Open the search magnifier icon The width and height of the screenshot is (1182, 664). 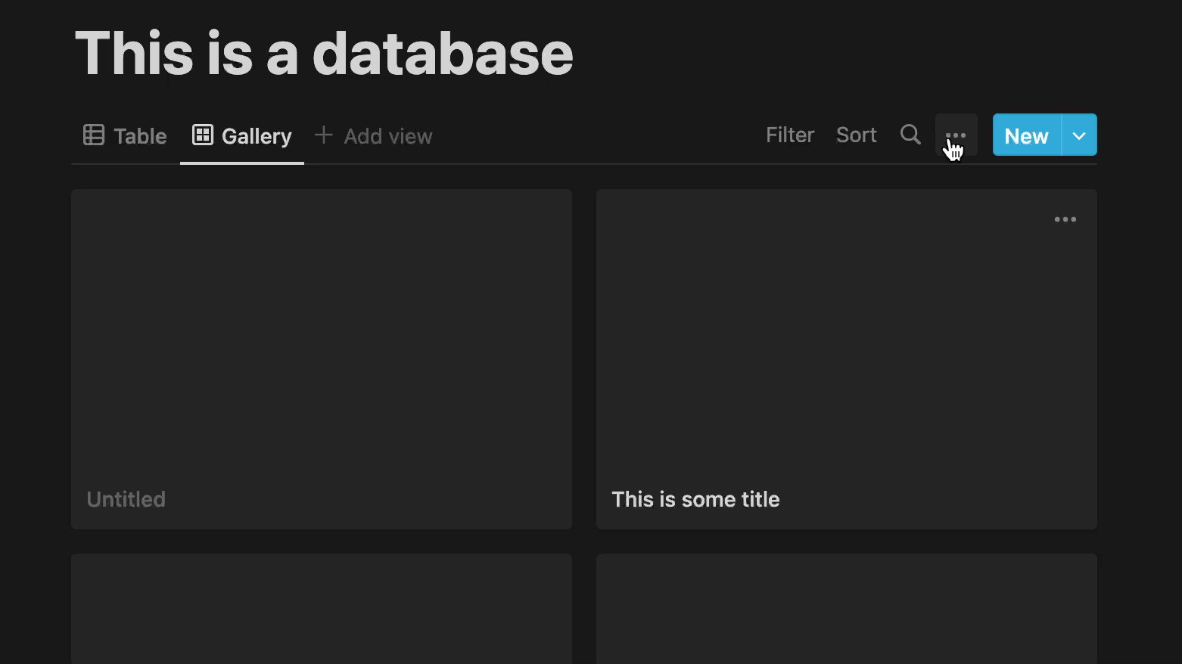point(910,135)
